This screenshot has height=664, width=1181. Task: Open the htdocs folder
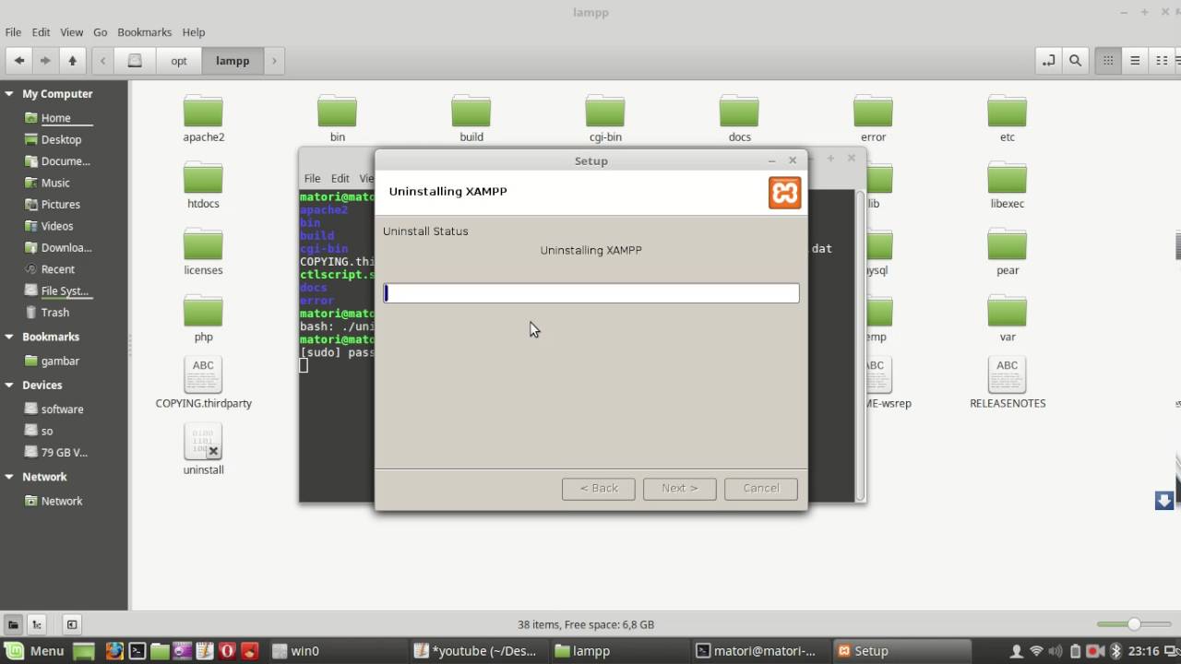point(203,184)
